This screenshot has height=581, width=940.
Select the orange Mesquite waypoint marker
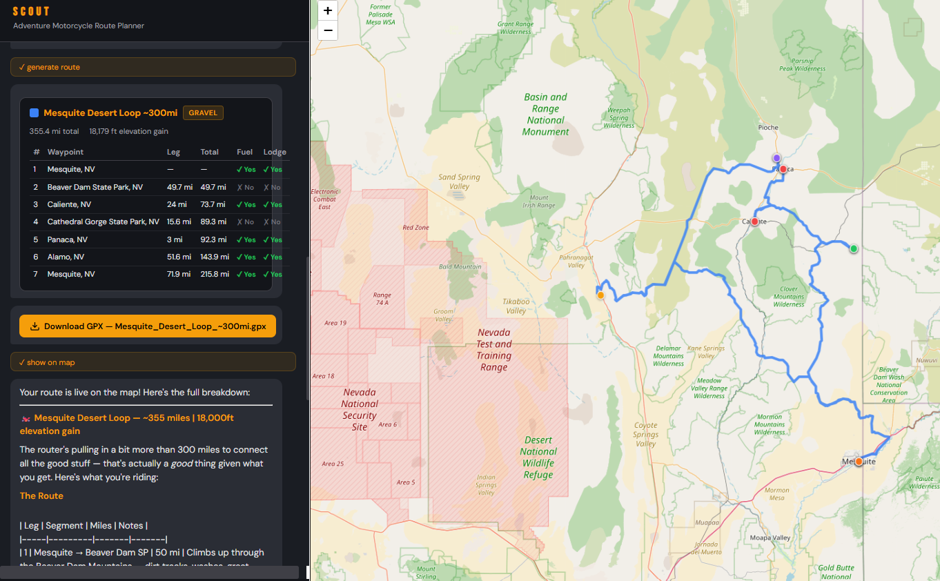click(858, 462)
